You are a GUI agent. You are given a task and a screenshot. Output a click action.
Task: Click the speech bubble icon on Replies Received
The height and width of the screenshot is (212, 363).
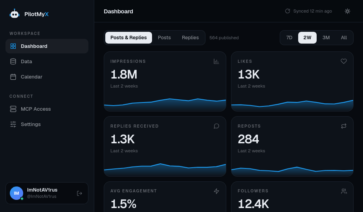pos(216,126)
